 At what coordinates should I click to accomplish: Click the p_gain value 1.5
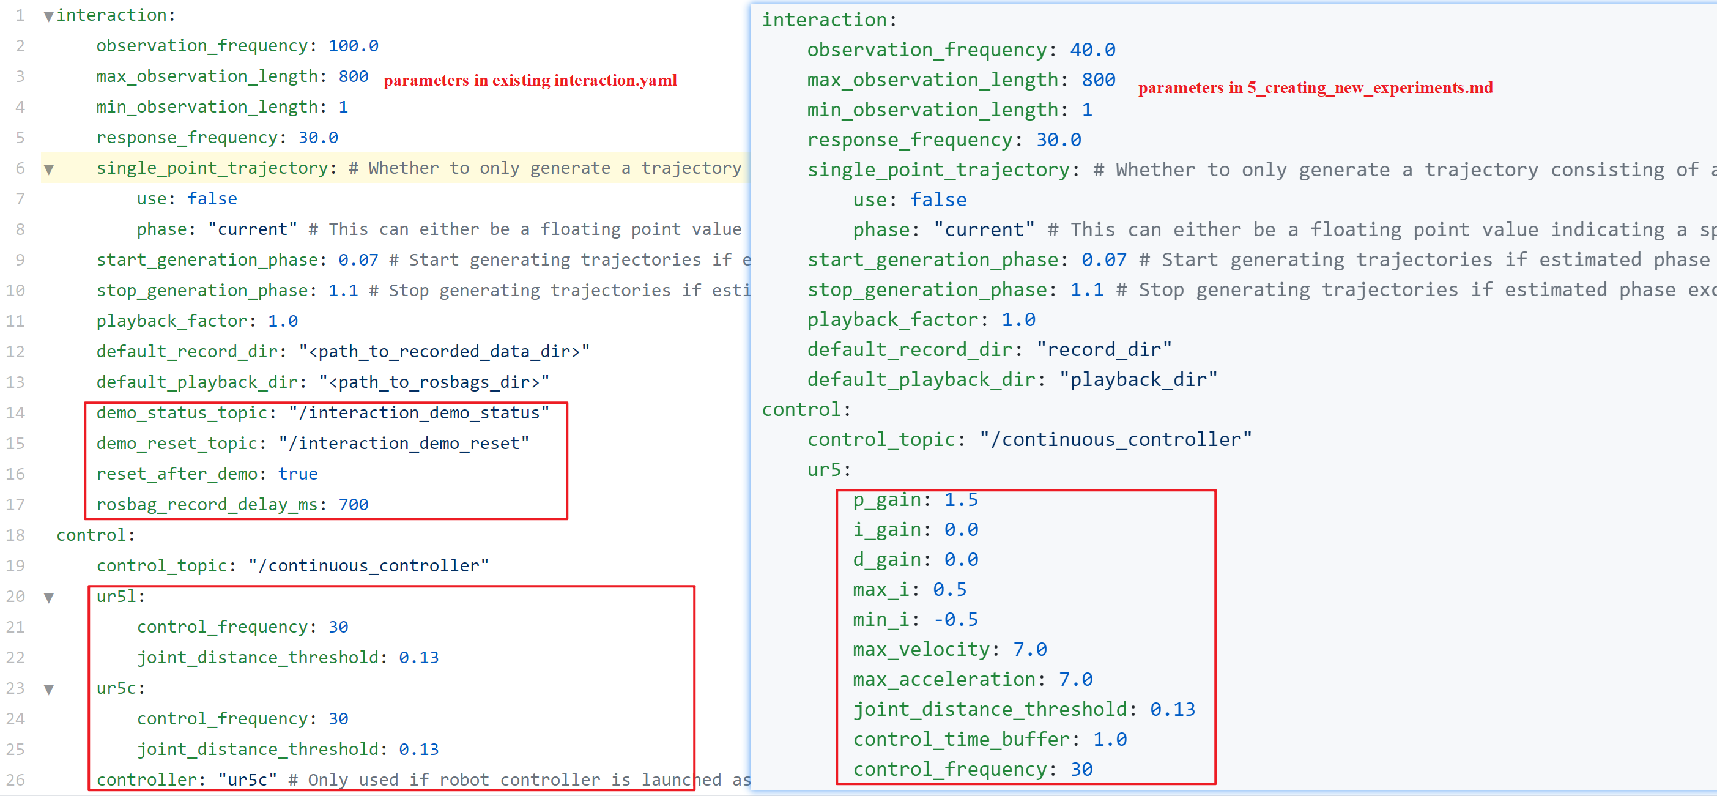click(x=960, y=499)
